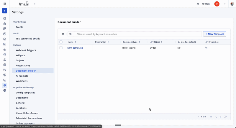Sort by Name column arrows
The width and height of the screenshot is (236, 128).
[75, 42]
